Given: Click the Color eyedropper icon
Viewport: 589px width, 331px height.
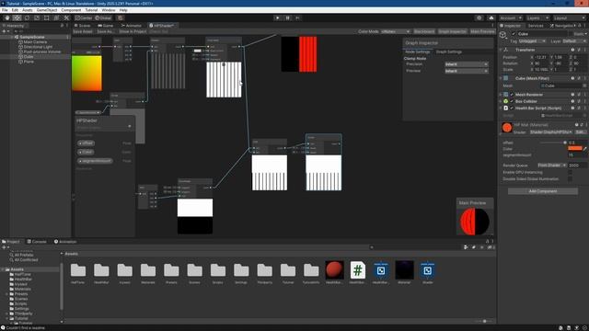Looking at the screenshot, I should pyautogui.click(x=585, y=149).
